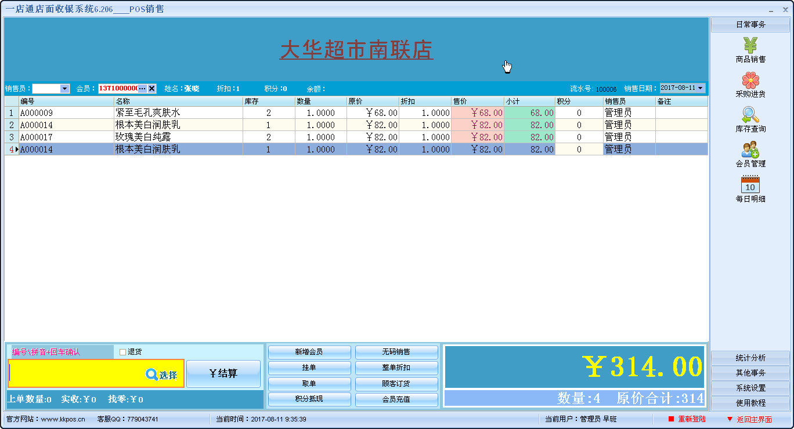Image resolution: width=794 pixels, height=429 pixels.
Task: Click the highlighted 售价 value ¥82.00 in row 3
Action: click(x=477, y=137)
